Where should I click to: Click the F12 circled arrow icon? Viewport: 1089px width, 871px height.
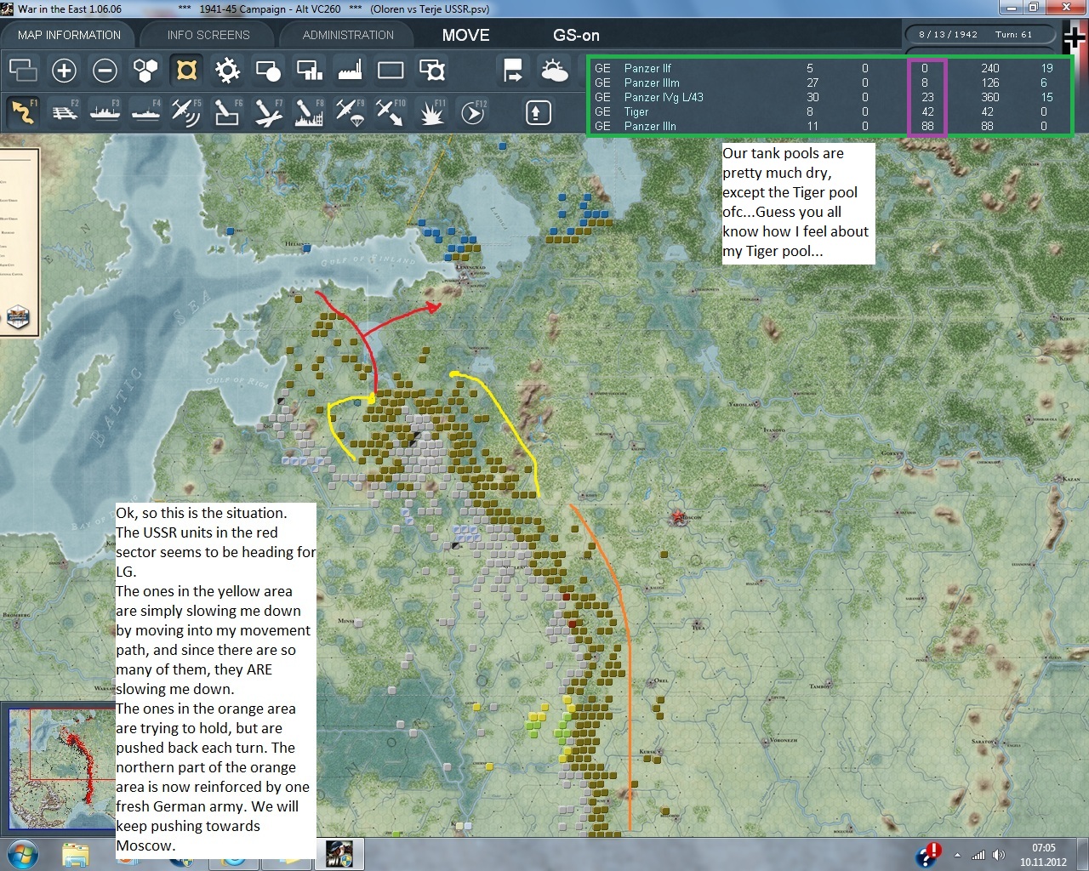tap(472, 111)
